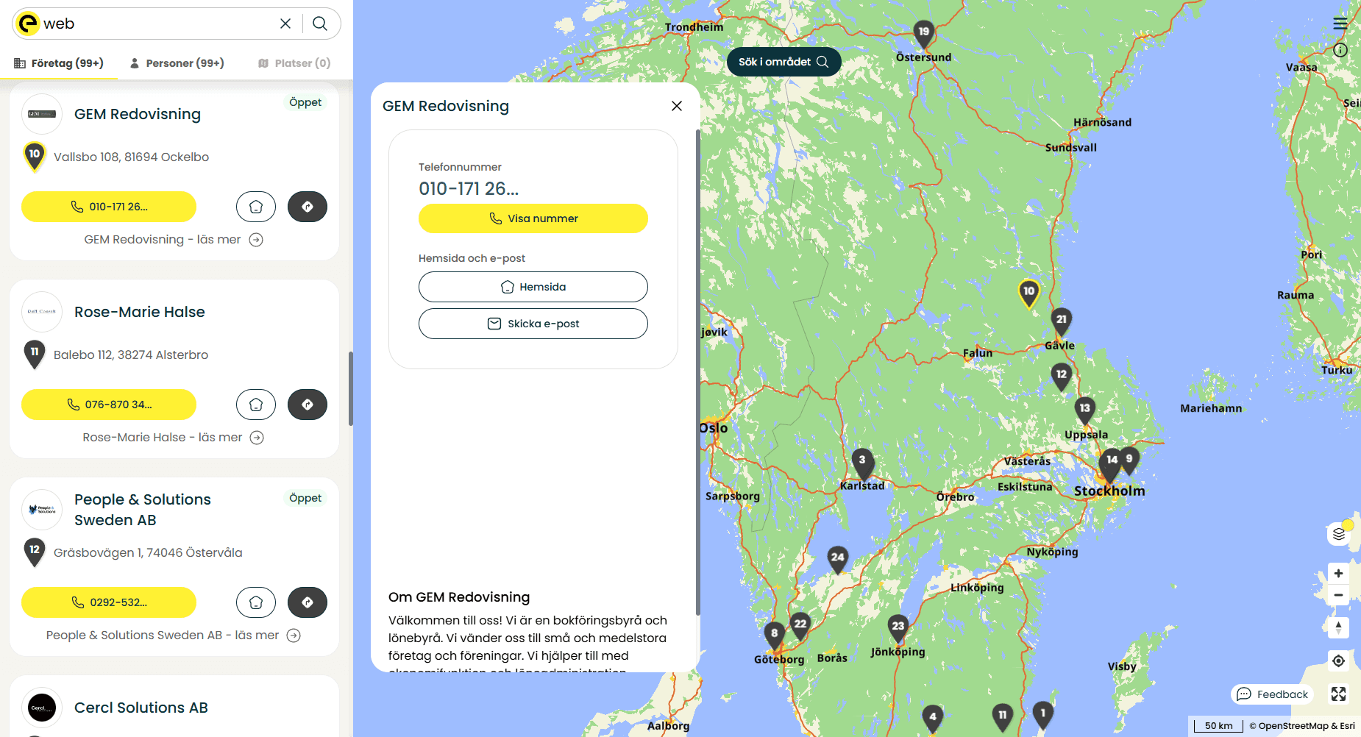This screenshot has width=1361, height=737.
Task: Open Feedback button on map
Action: tap(1273, 694)
